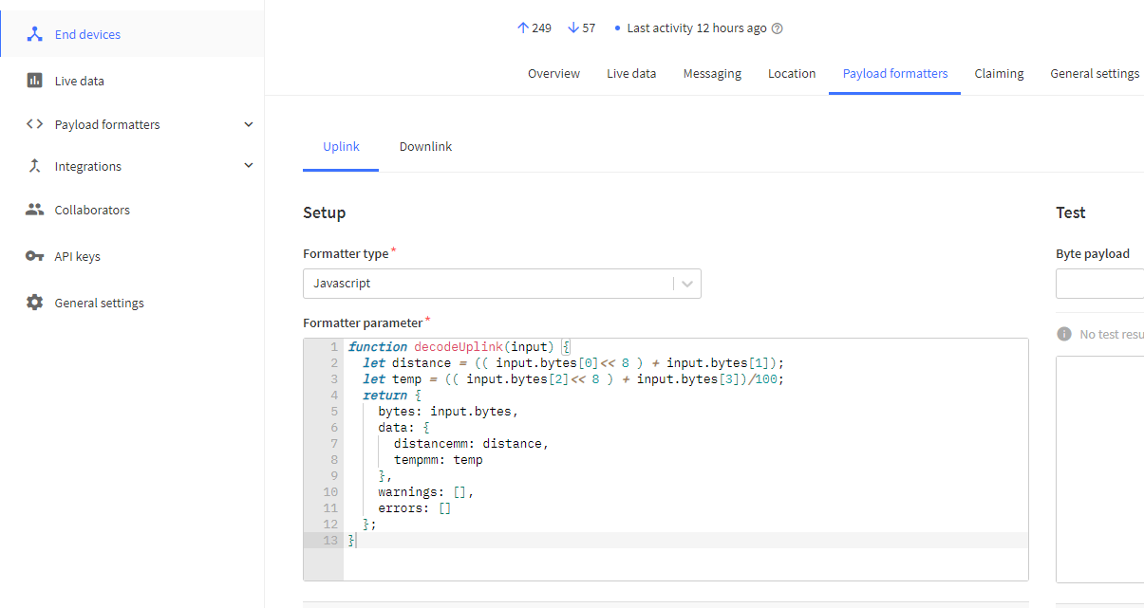Viewport: 1144px width, 608px height.
Task: Open Collaborators in the sidebar
Action: [x=92, y=210]
